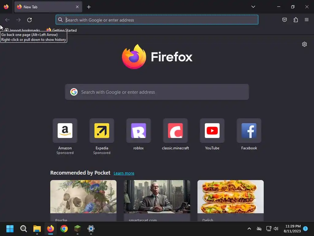Open the Delish tacos article thumbnail
Viewport: 314px width, 236px height.
pyautogui.click(x=231, y=197)
